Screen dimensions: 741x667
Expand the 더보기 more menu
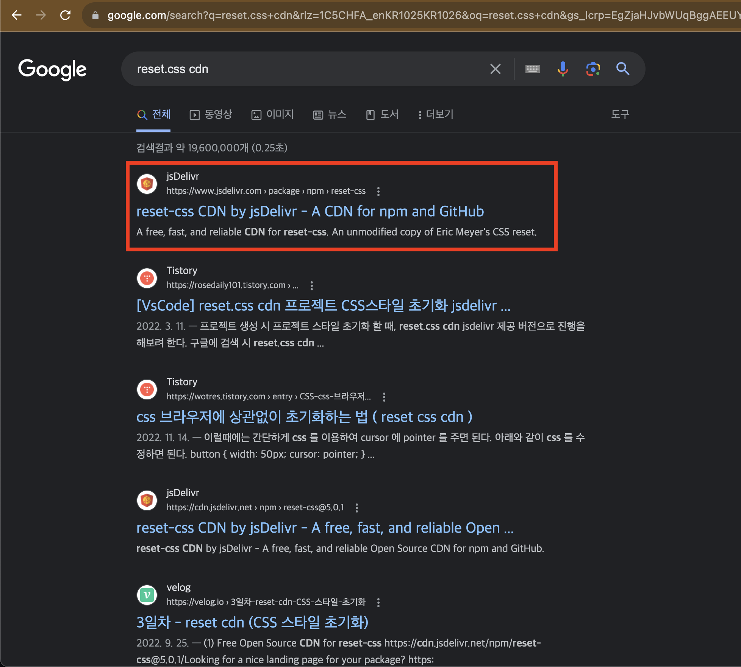pos(435,114)
